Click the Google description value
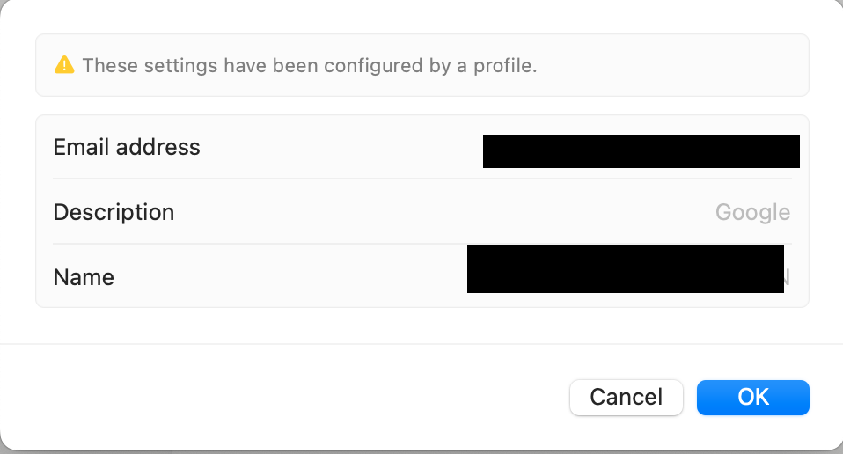 (752, 212)
